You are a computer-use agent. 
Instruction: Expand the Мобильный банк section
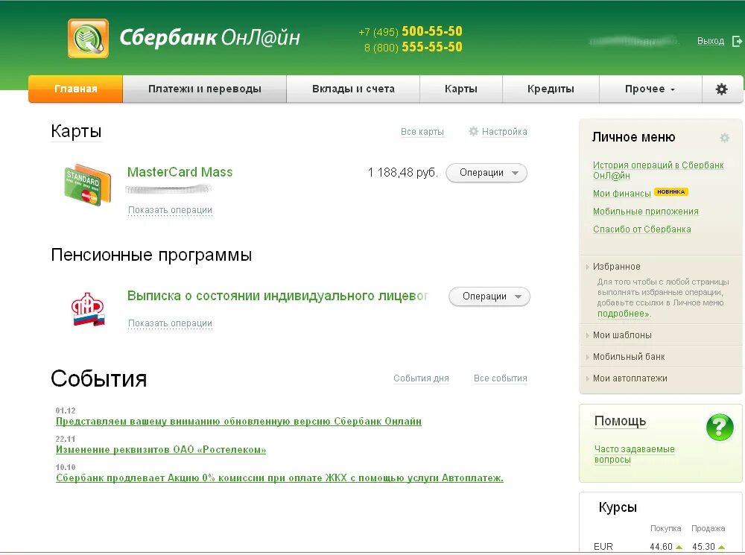[629, 357]
